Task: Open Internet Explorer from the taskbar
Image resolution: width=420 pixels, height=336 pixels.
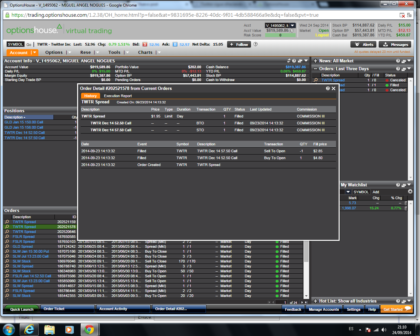Action: (29, 329)
